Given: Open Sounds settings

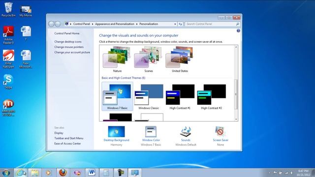Looking at the screenshot, I should pos(186,136).
